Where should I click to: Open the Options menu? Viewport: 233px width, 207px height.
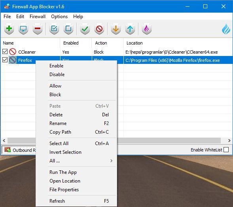pyautogui.click(x=59, y=17)
